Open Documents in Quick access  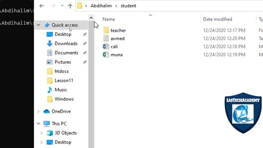tap(67, 53)
